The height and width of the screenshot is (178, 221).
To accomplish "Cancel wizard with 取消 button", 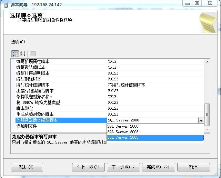I will 193,167.
